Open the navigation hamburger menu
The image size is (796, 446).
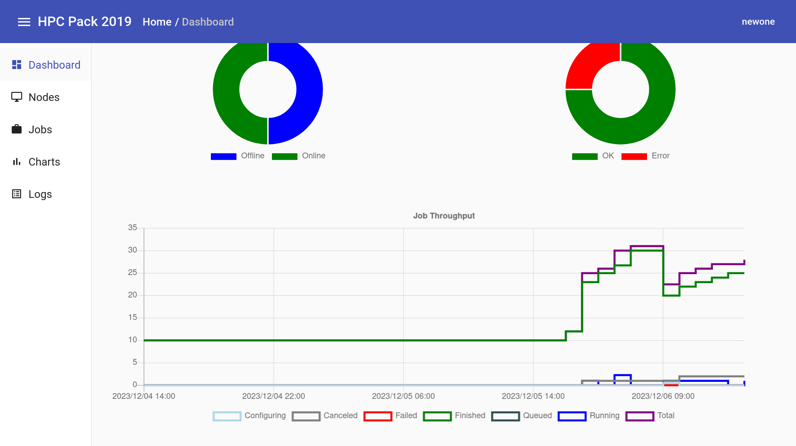pos(24,22)
